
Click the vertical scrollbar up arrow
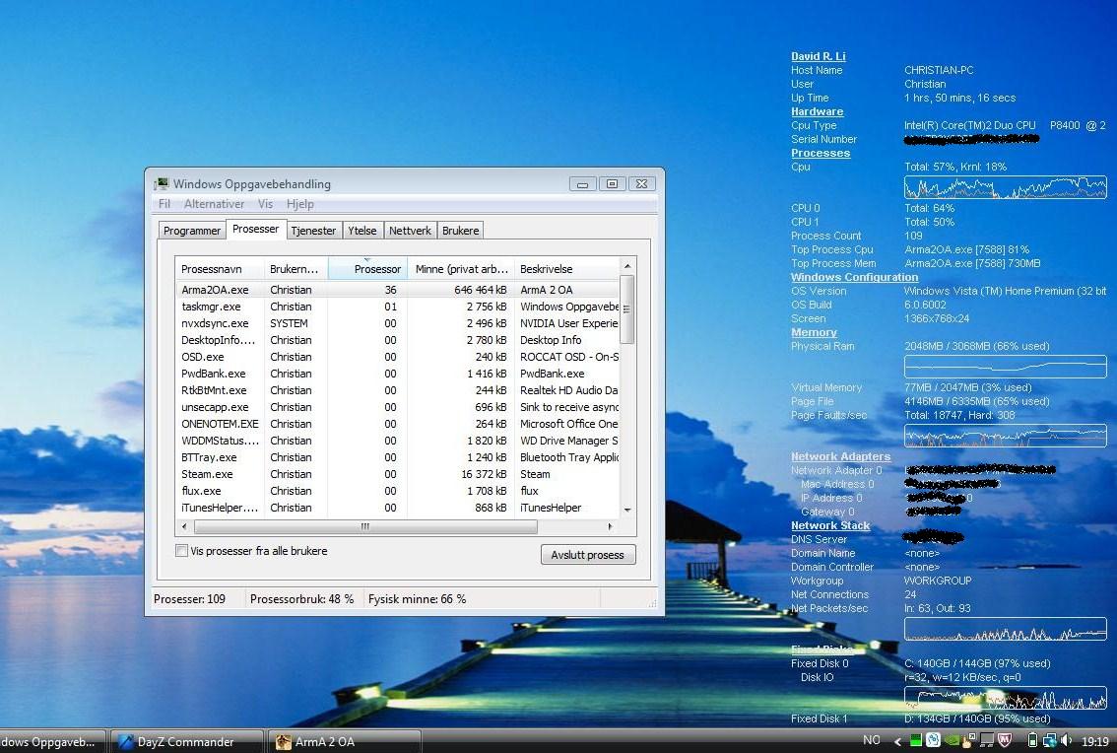pos(626,266)
